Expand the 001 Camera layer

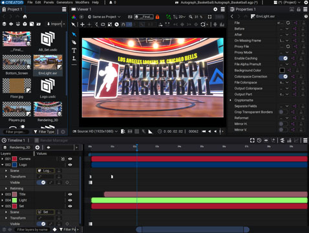click(x=3, y=159)
